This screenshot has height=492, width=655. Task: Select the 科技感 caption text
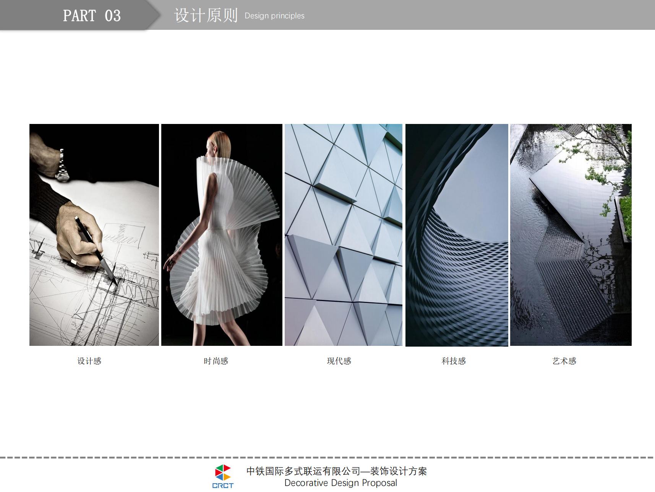tap(454, 361)
